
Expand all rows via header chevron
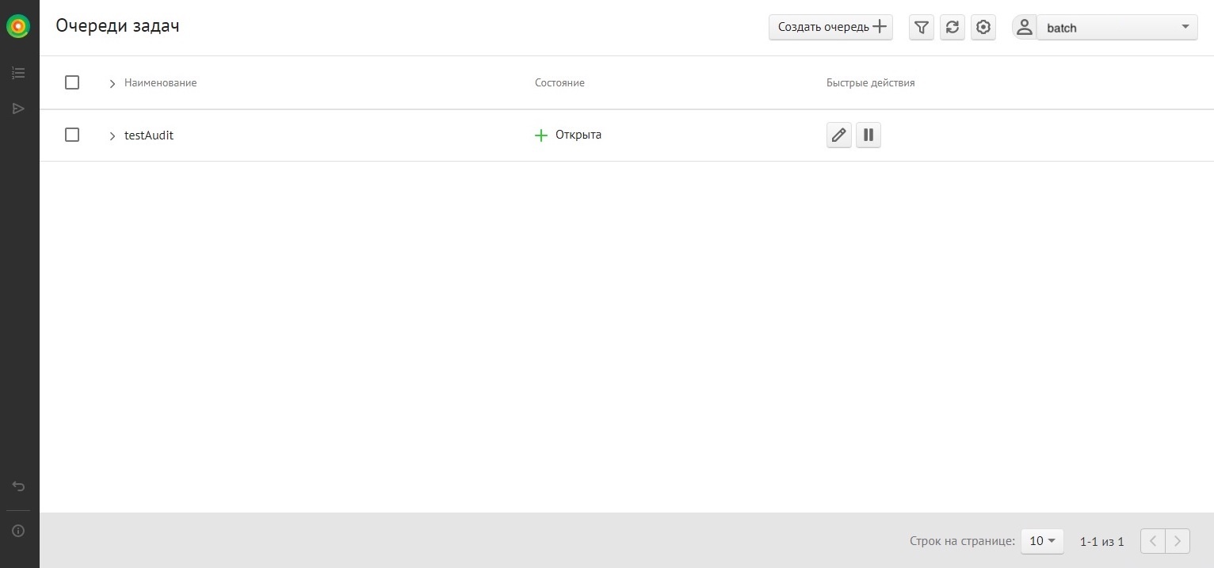(113, 83)
